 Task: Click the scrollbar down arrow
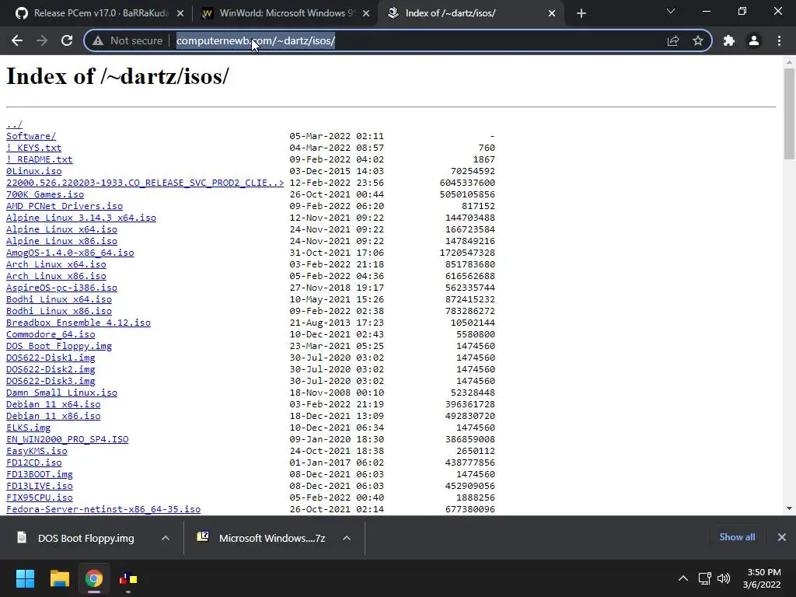pos(789,508)
